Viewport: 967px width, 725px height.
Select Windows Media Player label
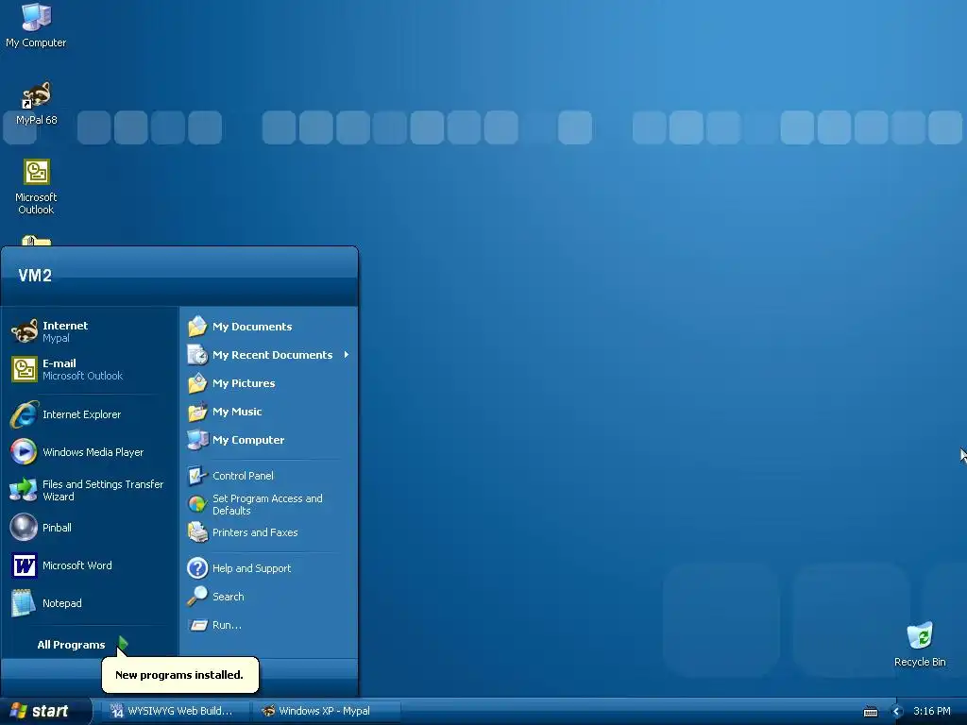click(x=93, y=452)
